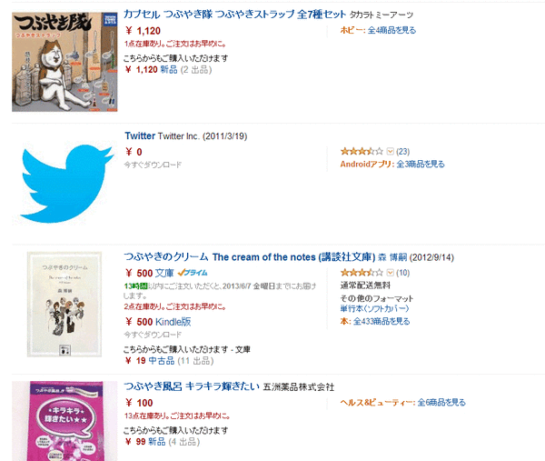The height and width of the screenshot is (461, 545).
Task: Open the Twitter bird logo thumbnail
Action: (x=65, y=184)
